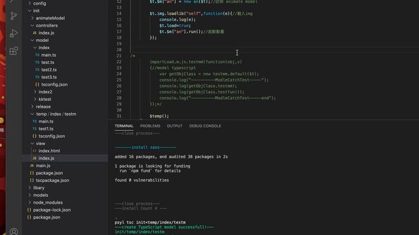Click the $t.load=true; code line
This screenshot has width=419, height=235.
point(175,26)
